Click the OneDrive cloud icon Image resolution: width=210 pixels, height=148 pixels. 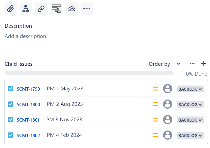click(72, 9)
